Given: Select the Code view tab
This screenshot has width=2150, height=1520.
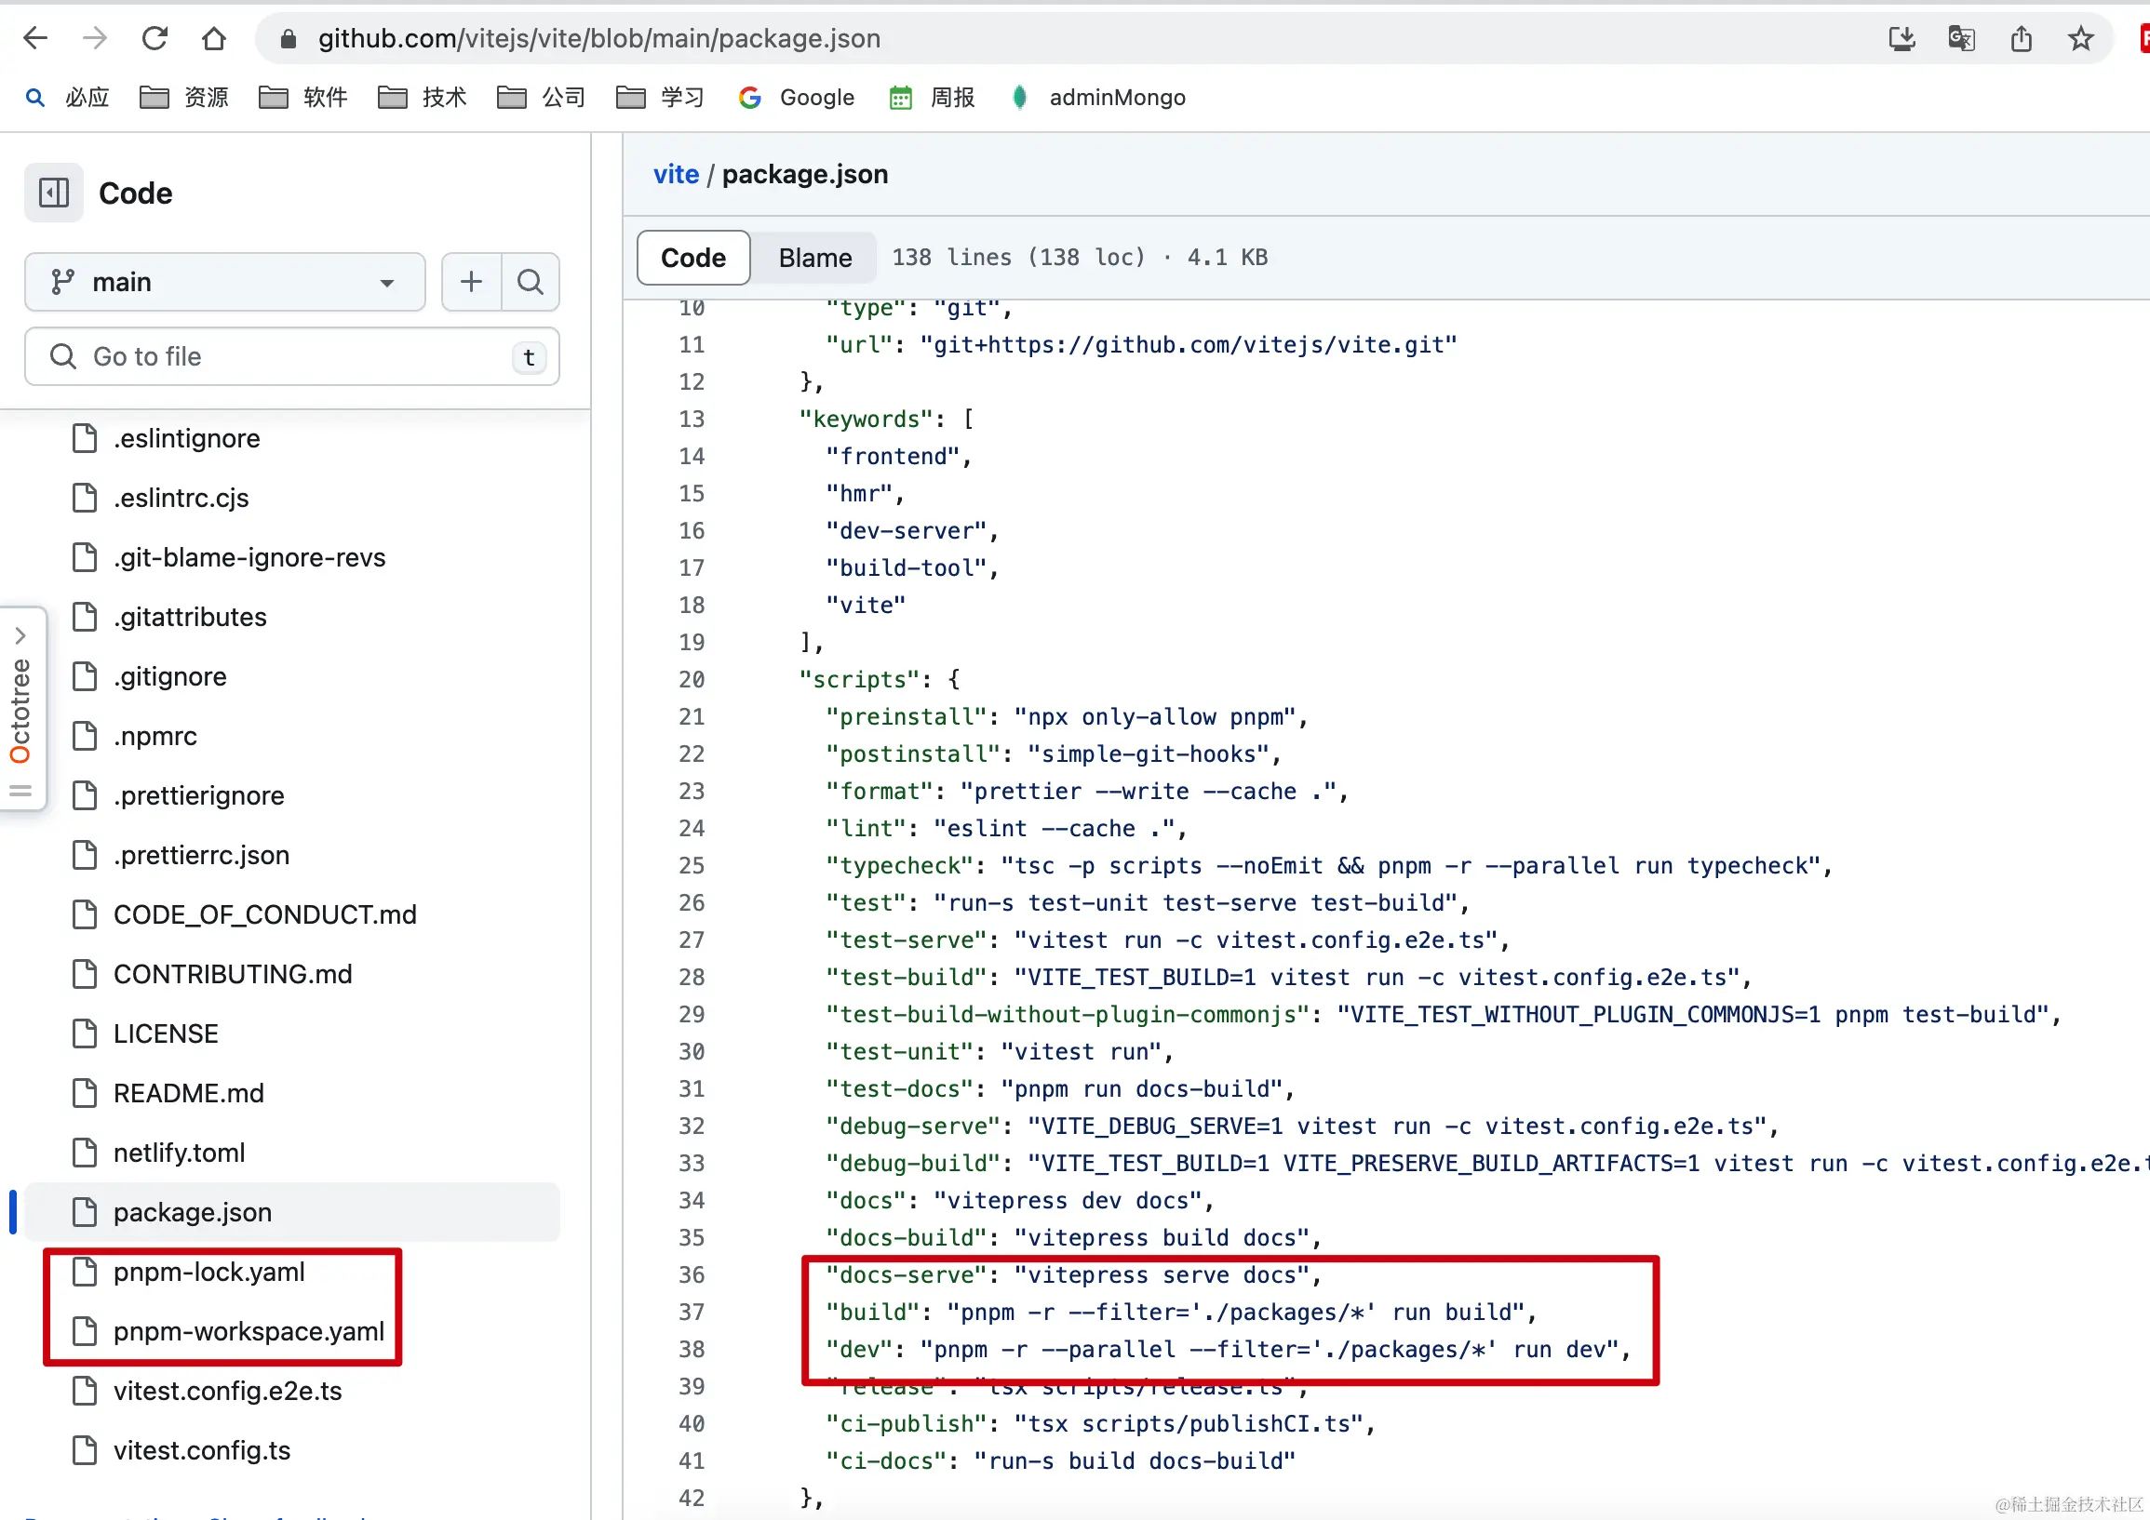Looking at the screenshot, I should click(x=693, y=258).
